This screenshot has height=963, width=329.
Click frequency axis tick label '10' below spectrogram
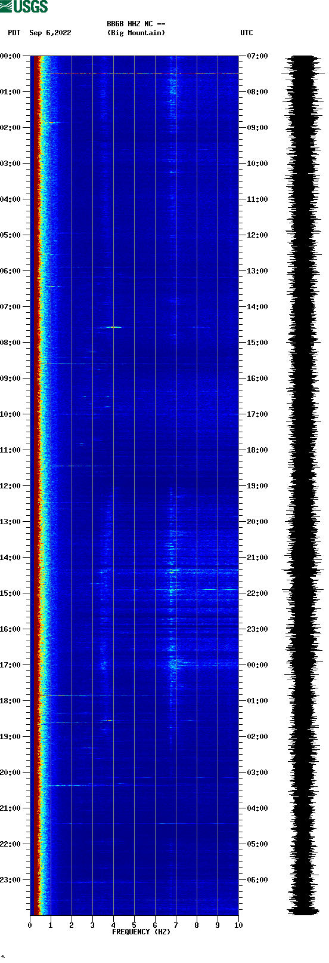tap(238, 925)
